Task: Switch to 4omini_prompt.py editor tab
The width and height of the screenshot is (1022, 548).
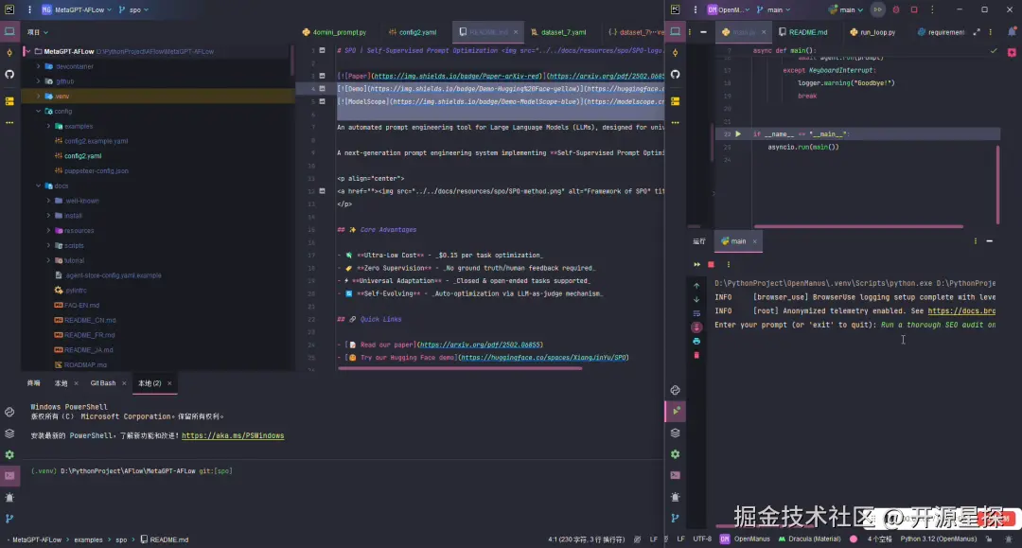Action: click(x=334, y=32)
